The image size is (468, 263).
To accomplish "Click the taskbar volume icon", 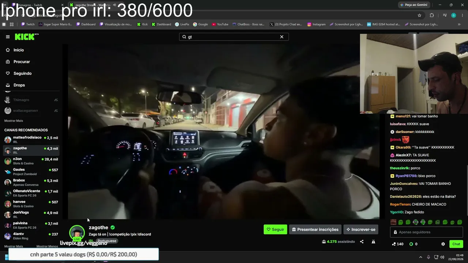I will coord(442,257).
